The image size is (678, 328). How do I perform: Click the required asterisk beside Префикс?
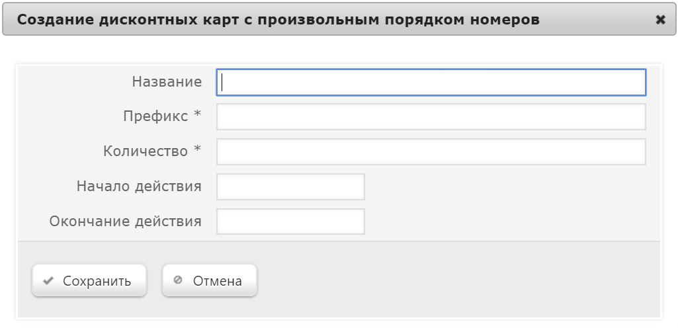pyautogui.click(x=197, y=116)
